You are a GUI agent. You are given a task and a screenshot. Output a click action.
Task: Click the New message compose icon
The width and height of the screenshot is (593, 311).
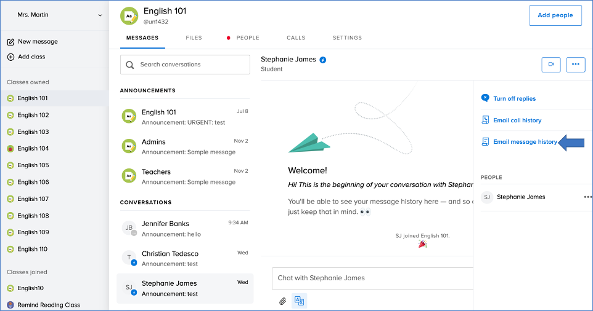tap(10, 42)
